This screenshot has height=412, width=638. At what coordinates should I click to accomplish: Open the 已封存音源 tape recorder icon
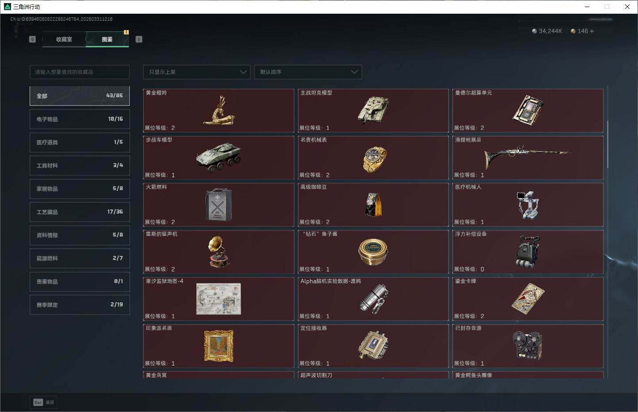click(x=527, y=346)
